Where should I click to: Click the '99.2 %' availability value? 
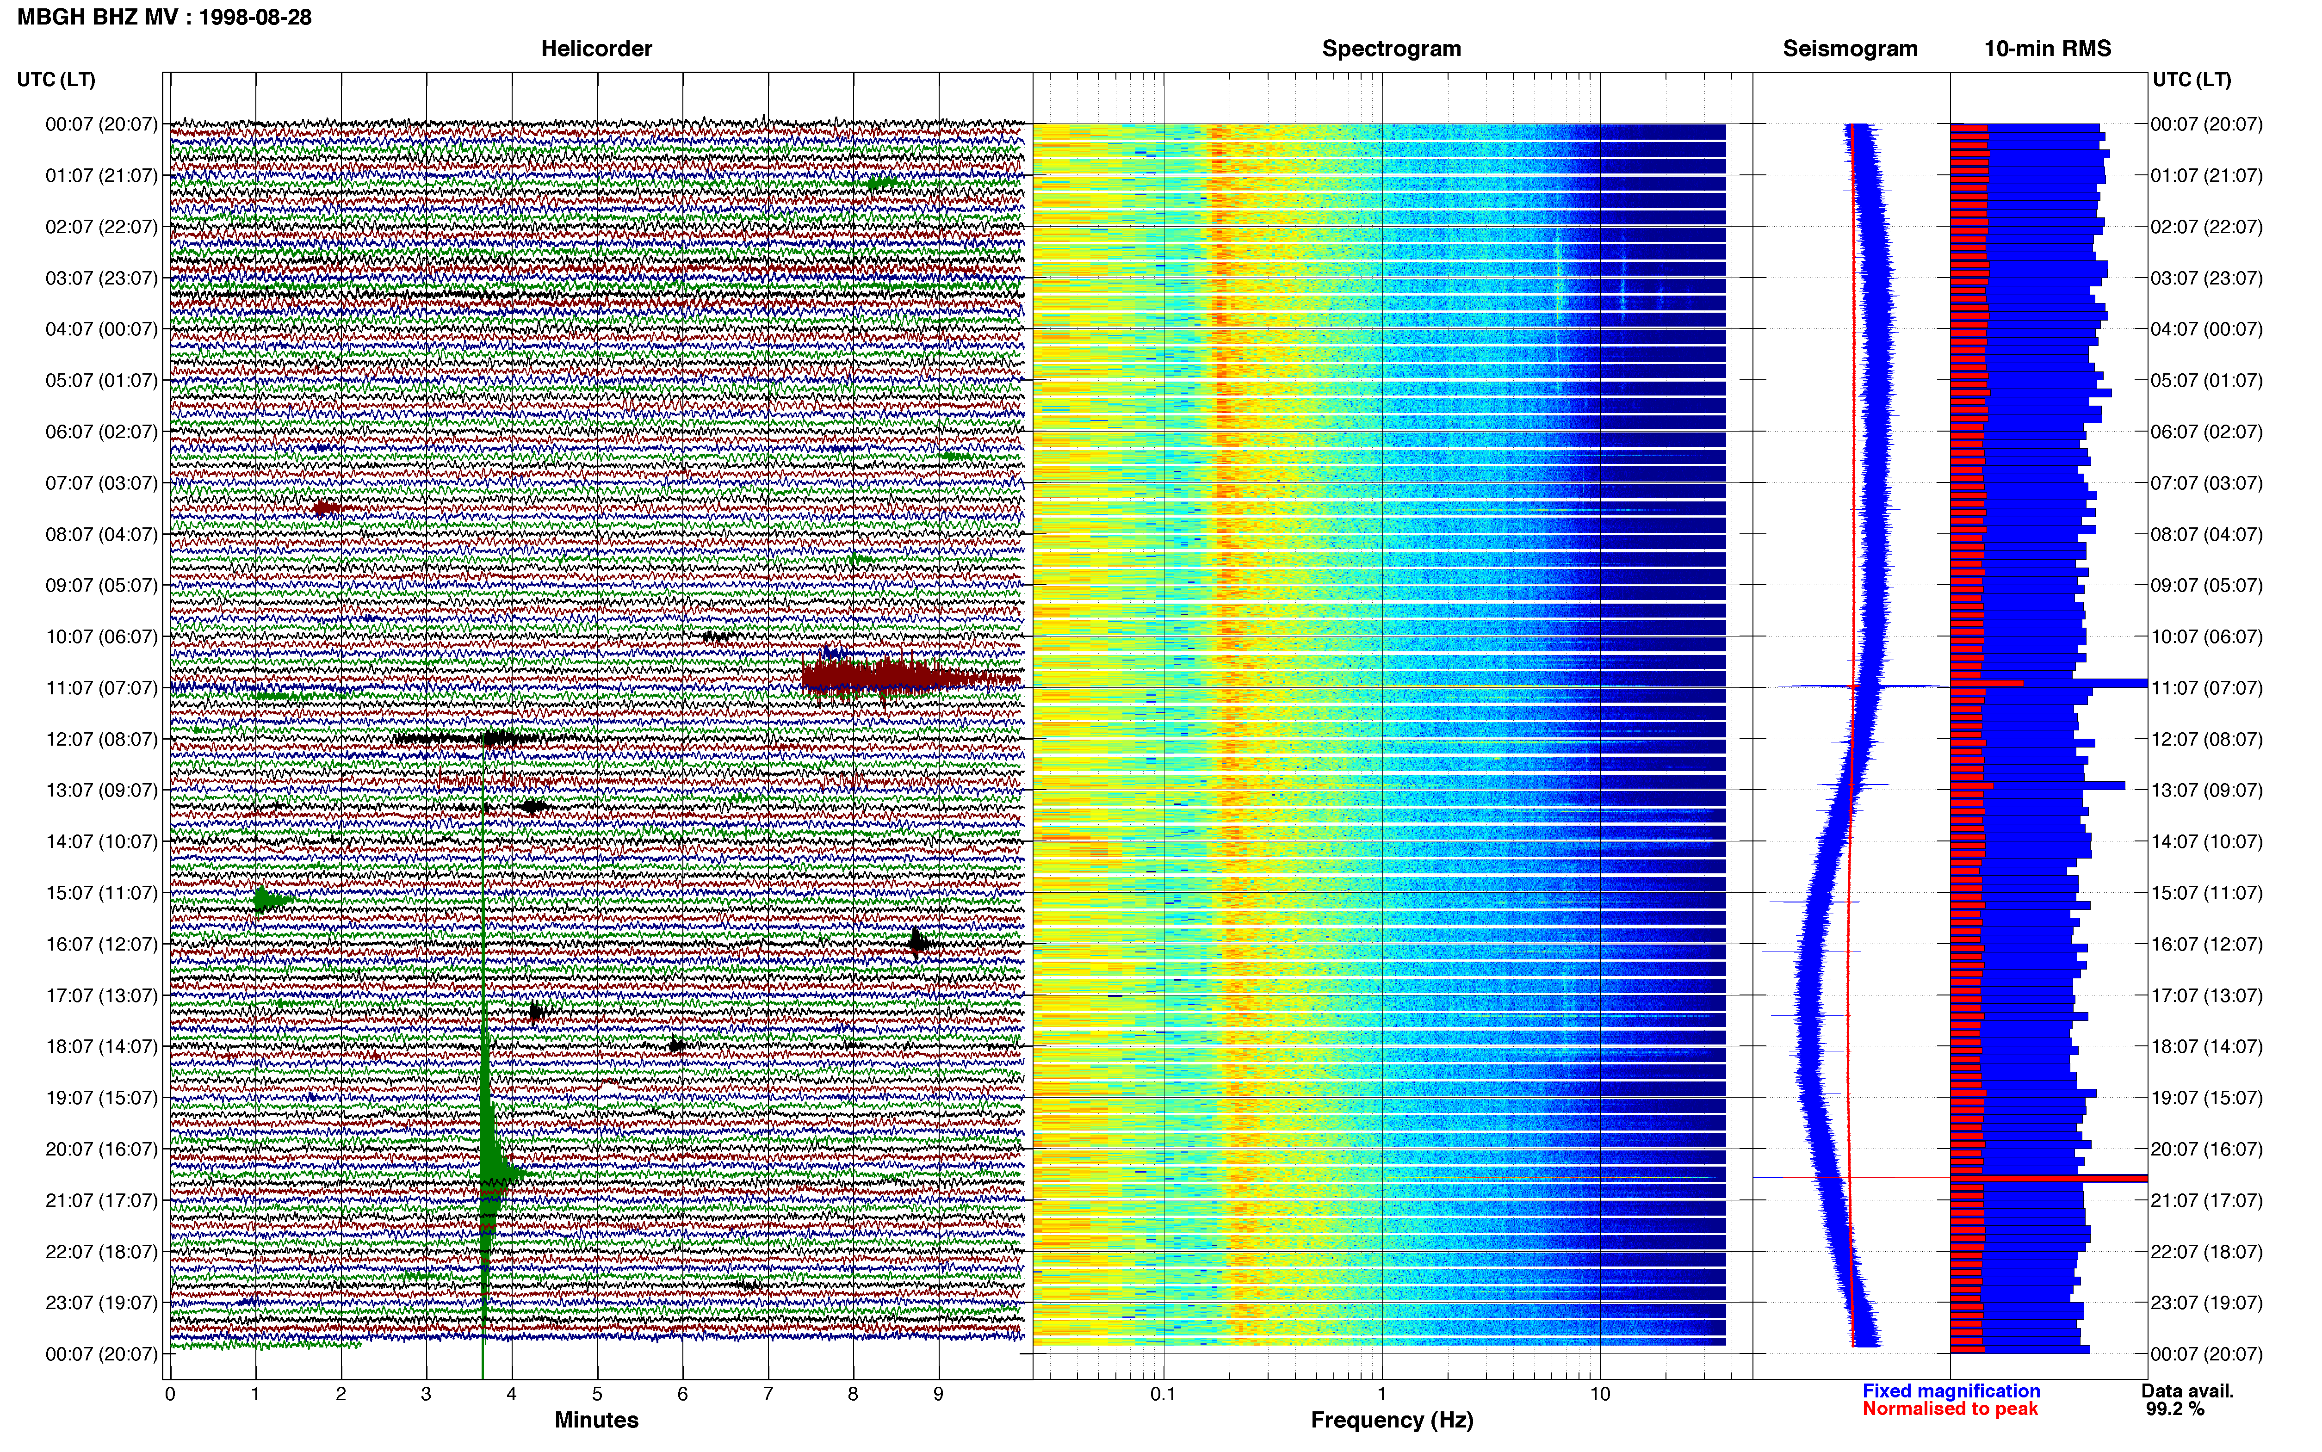(2175, 1410)
